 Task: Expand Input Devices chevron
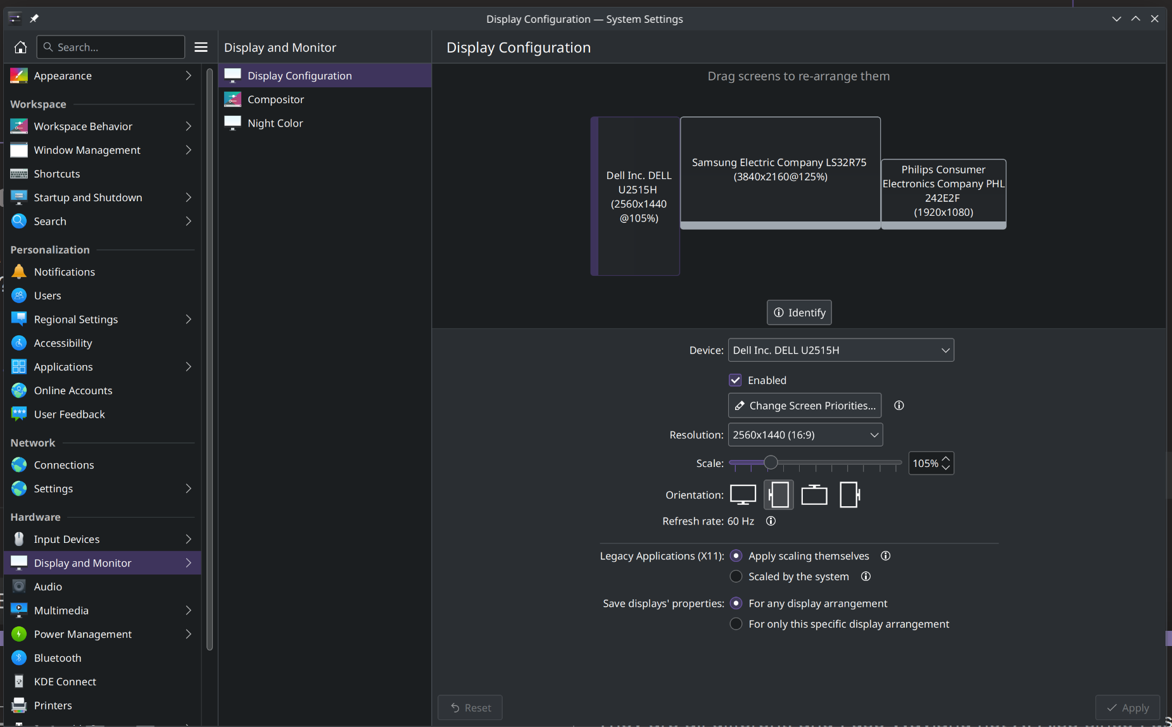(x=188, y=539)
